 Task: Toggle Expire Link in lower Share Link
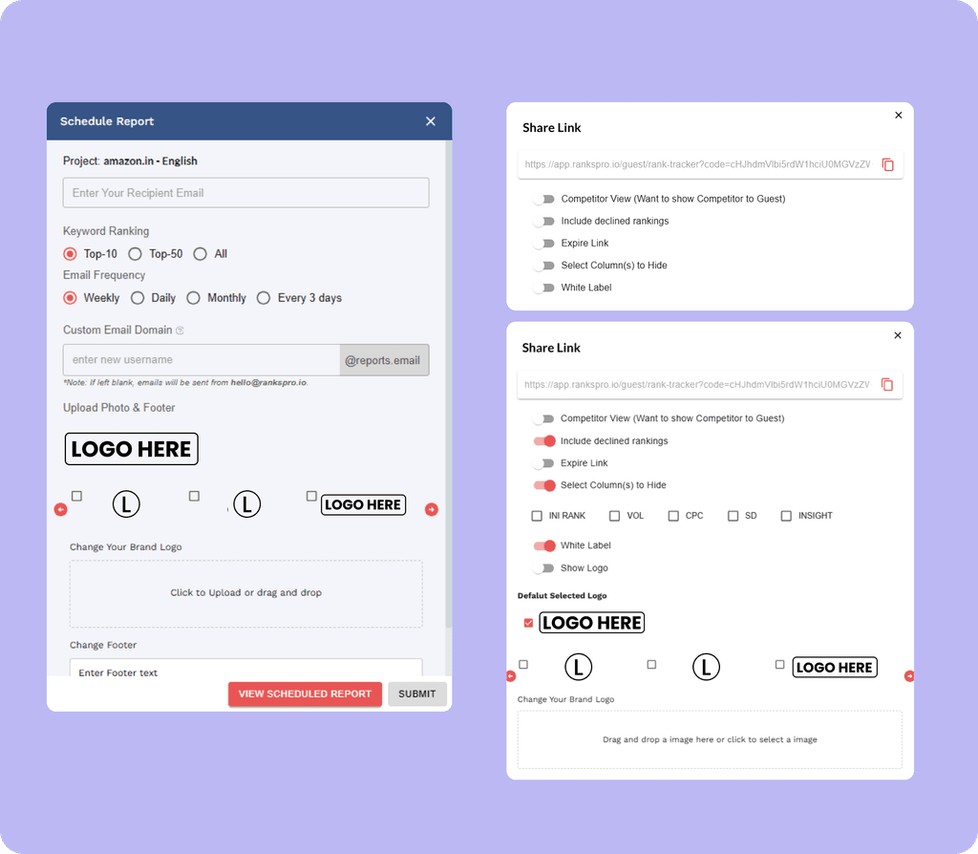point(543,463)
